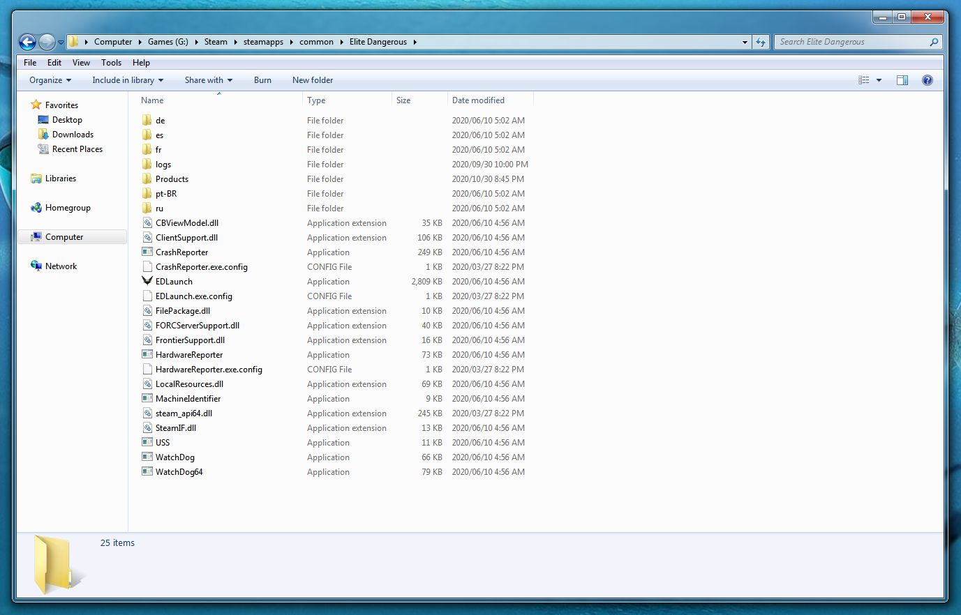Click the refresh button beside the address bar

pyautogui.click(x=761, y=42)
